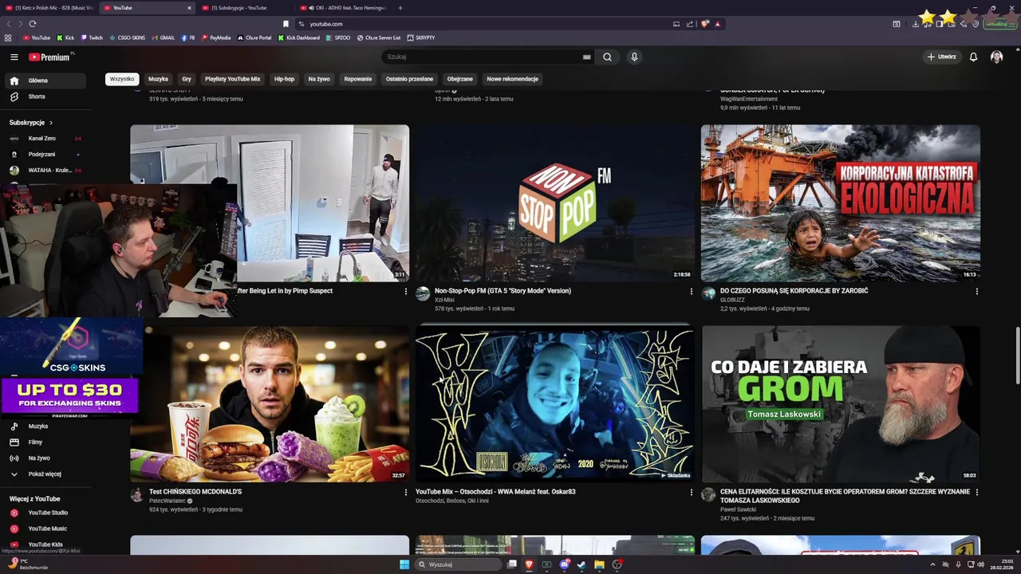Open the browser downloads icon
The image size is (1021, 574).
916,24
